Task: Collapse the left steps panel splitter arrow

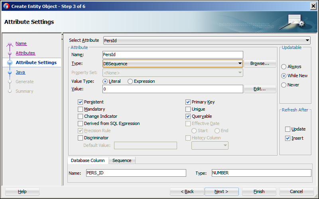Action: (62, 37)
